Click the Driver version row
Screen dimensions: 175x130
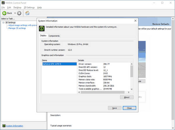tap(104, 64)
